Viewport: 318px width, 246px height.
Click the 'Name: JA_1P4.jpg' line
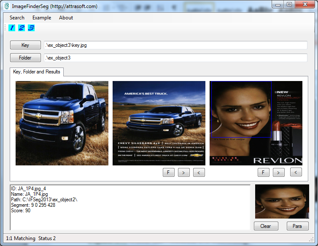point(30,194)
